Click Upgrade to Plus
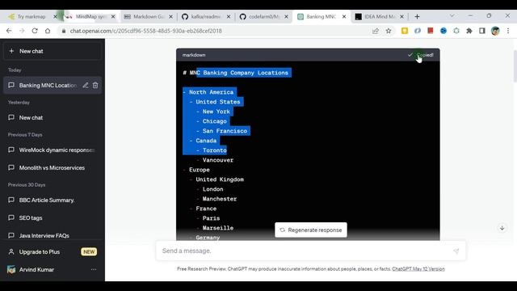Image resolution: width=517 pixels, height=291 pixels. pos(52,251)
